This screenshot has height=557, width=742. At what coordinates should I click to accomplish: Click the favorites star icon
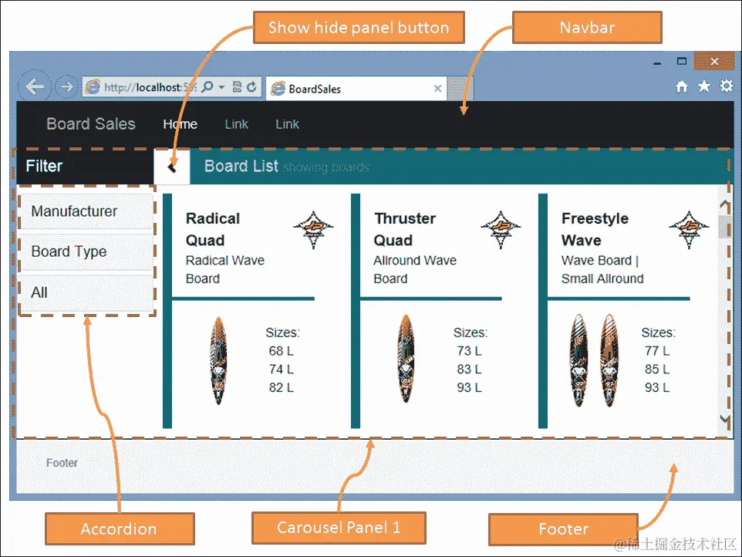(x=704, y=86)
